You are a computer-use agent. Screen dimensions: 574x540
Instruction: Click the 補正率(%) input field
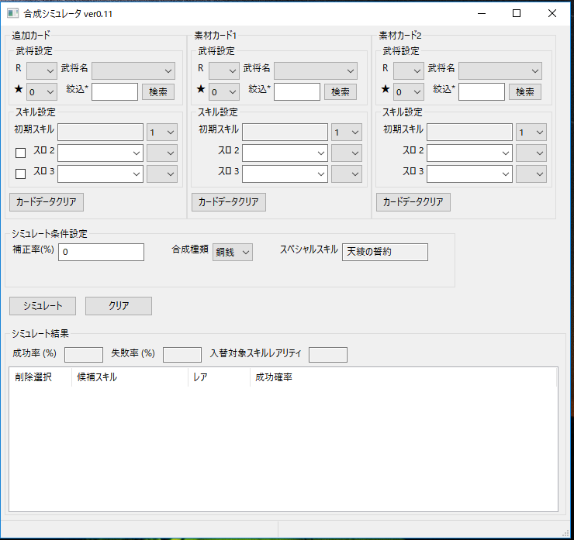tap(101, 252)
